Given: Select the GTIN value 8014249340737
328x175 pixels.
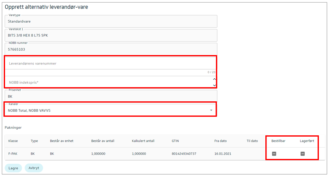Looking at the screenshot, I should click(184, 154).
